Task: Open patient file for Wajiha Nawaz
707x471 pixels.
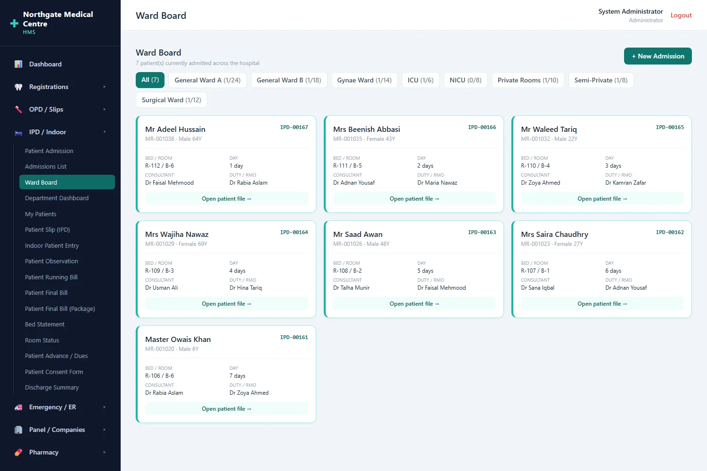Action: 227,304
